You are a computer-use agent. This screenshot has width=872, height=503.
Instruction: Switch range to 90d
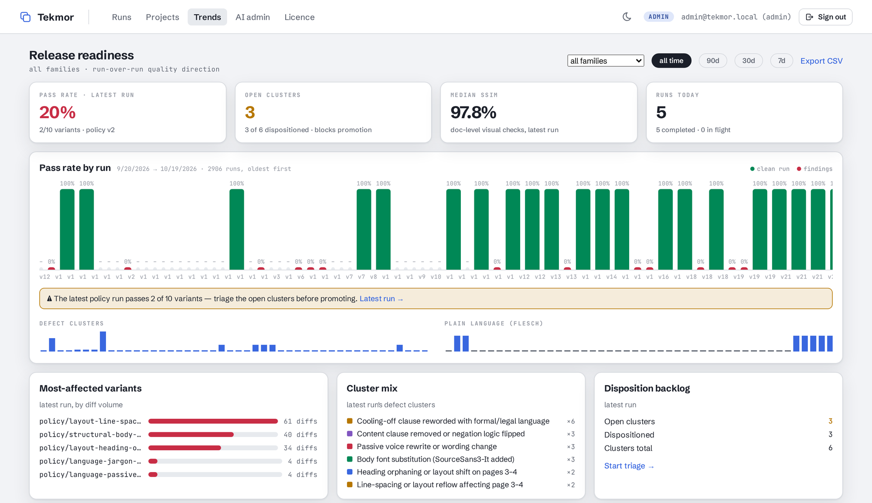713,61
